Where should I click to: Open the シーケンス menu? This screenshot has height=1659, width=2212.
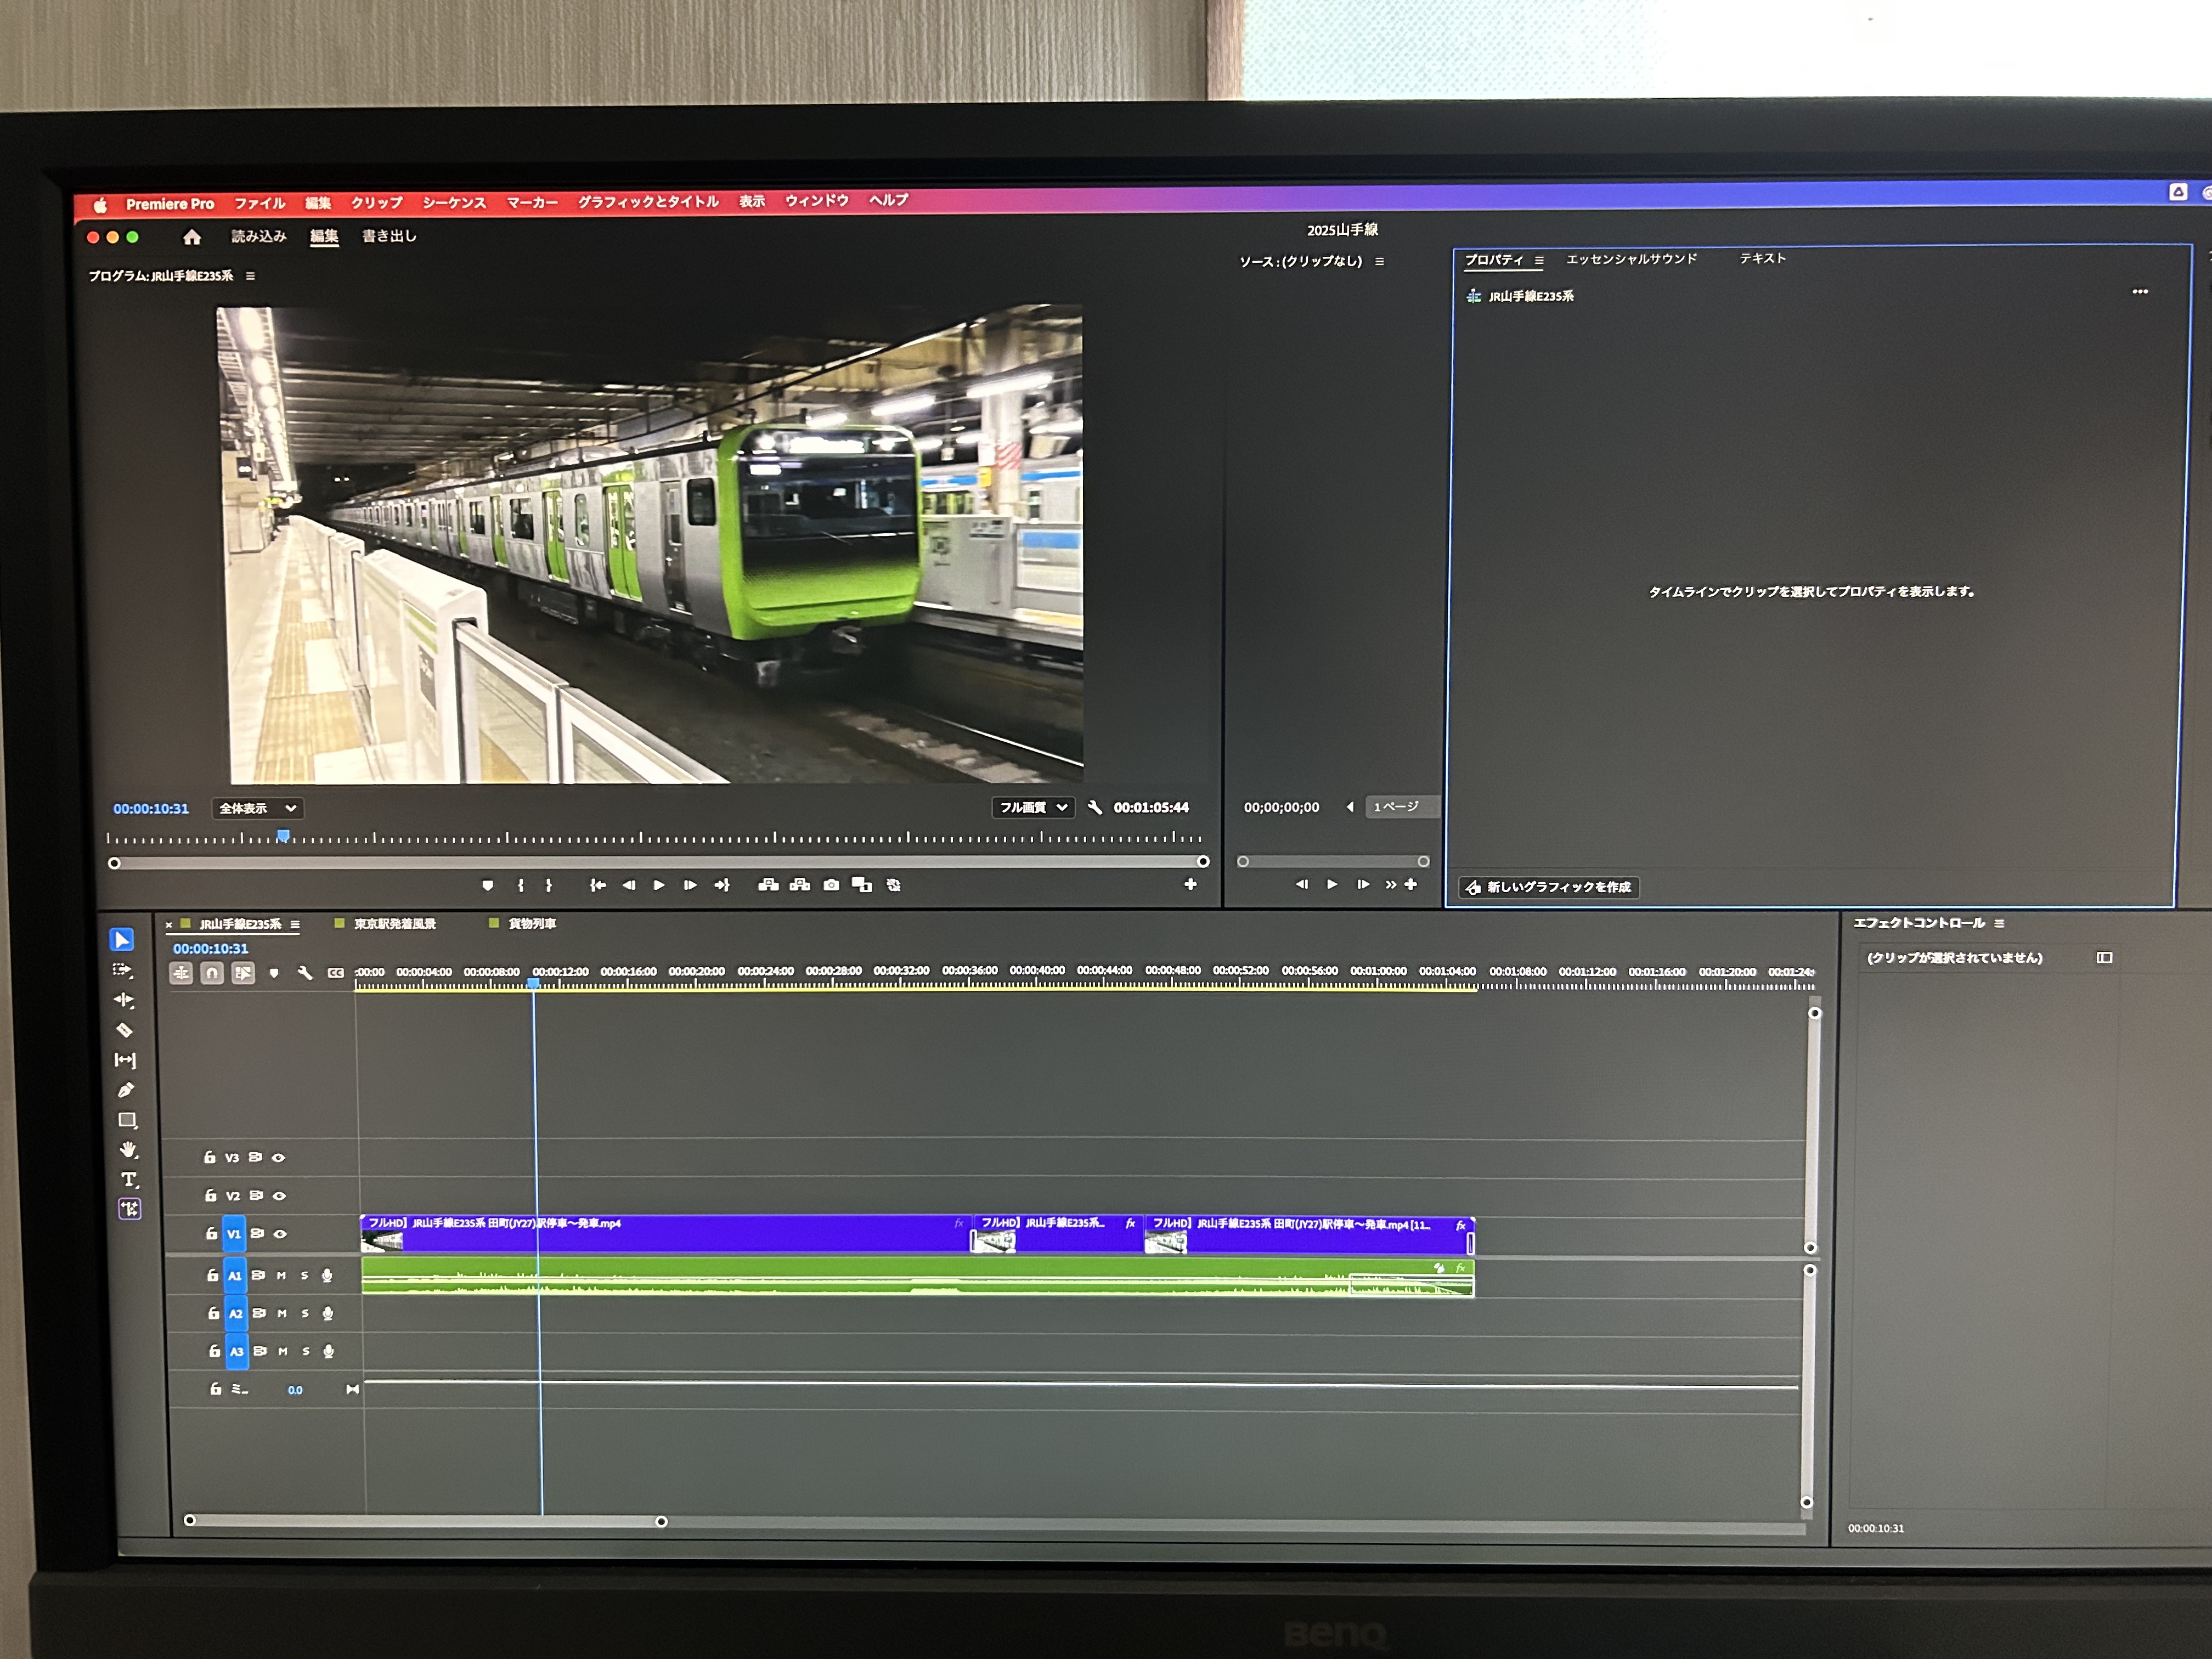click(x=454, y=202)
